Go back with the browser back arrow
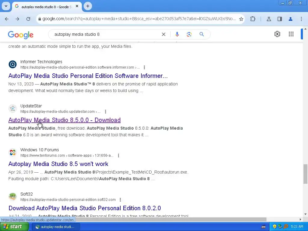Viewport: 308px width, 231px height. [x=7, y=19]
